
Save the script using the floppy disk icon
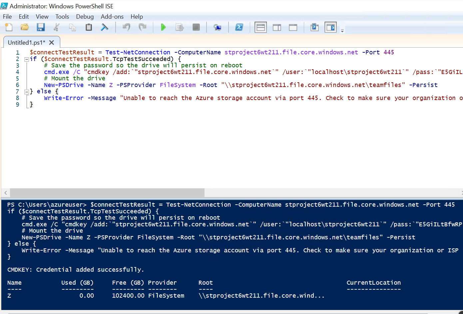(41, 27)
